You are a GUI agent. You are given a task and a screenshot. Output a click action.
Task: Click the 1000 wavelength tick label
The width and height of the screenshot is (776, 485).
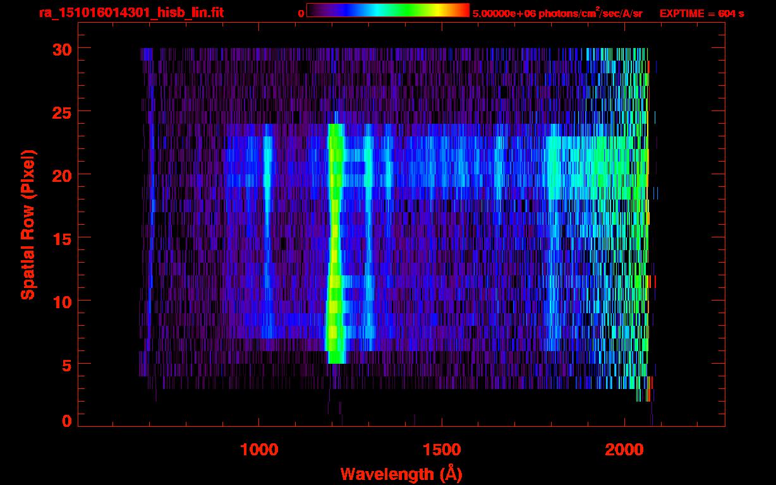259,450
